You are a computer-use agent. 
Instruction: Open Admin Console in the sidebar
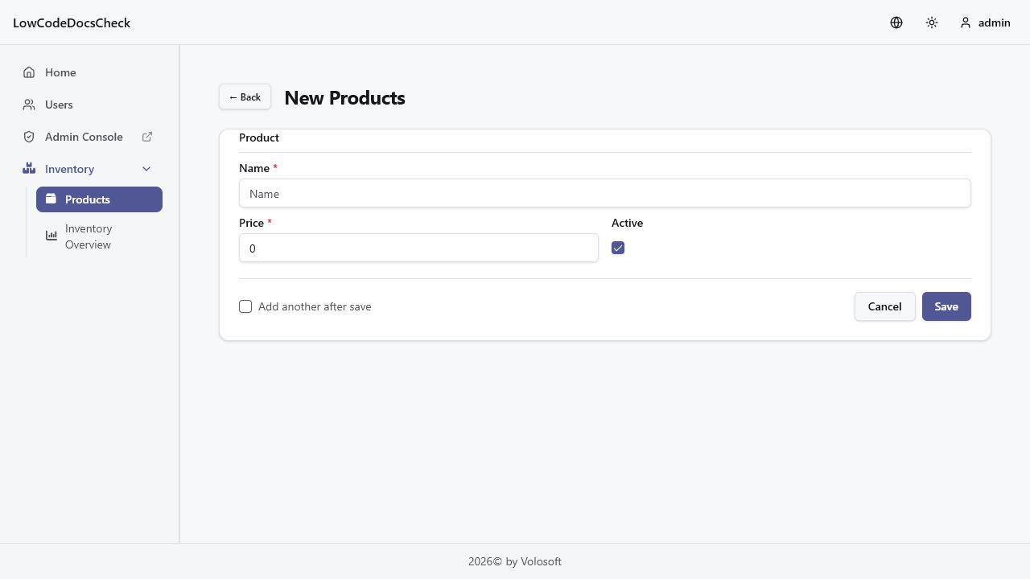coord(89,137)
